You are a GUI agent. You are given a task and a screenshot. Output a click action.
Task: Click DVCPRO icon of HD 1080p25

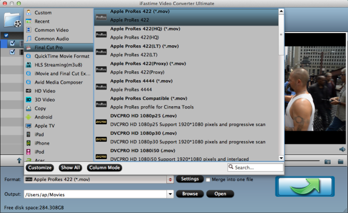(101, 122)
